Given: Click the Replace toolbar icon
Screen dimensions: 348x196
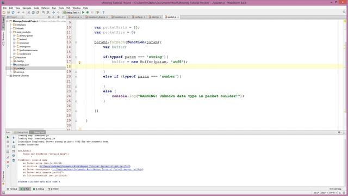Looking at the screenshot, I should (48, 13).
